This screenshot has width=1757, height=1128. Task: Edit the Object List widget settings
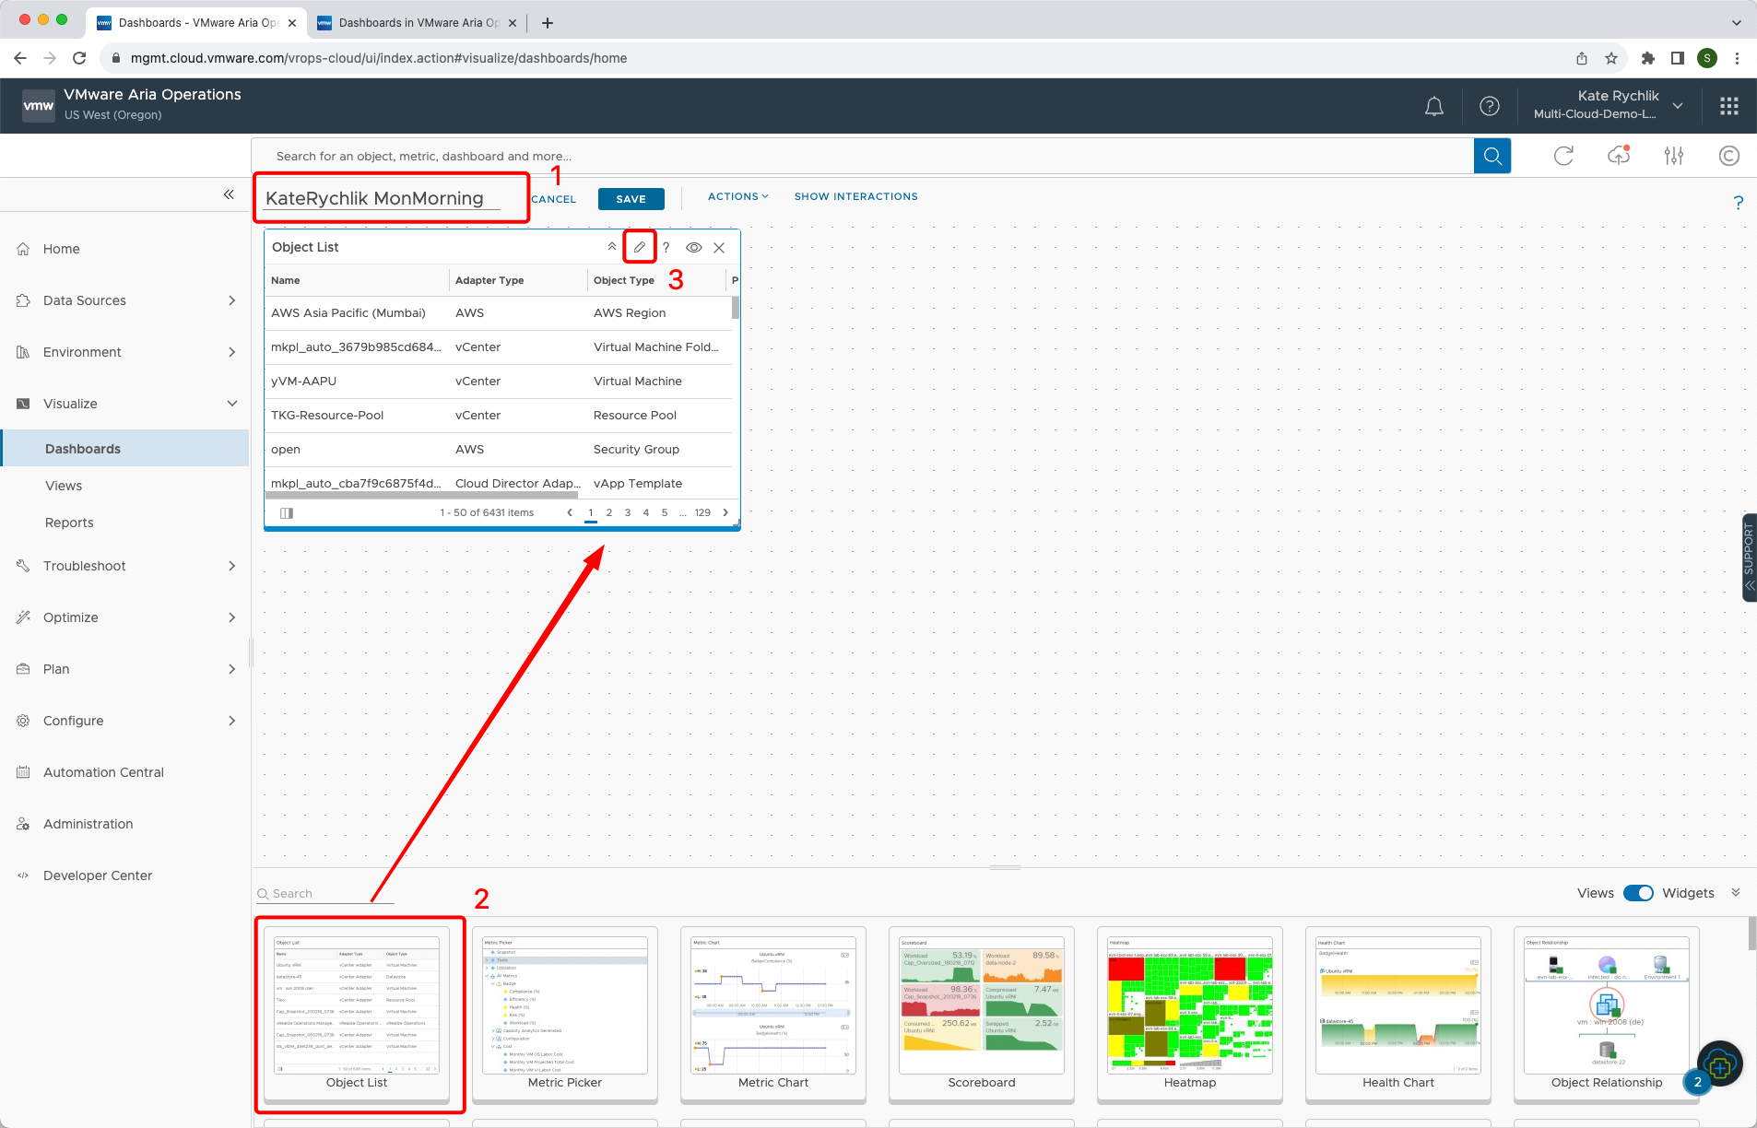639,247
